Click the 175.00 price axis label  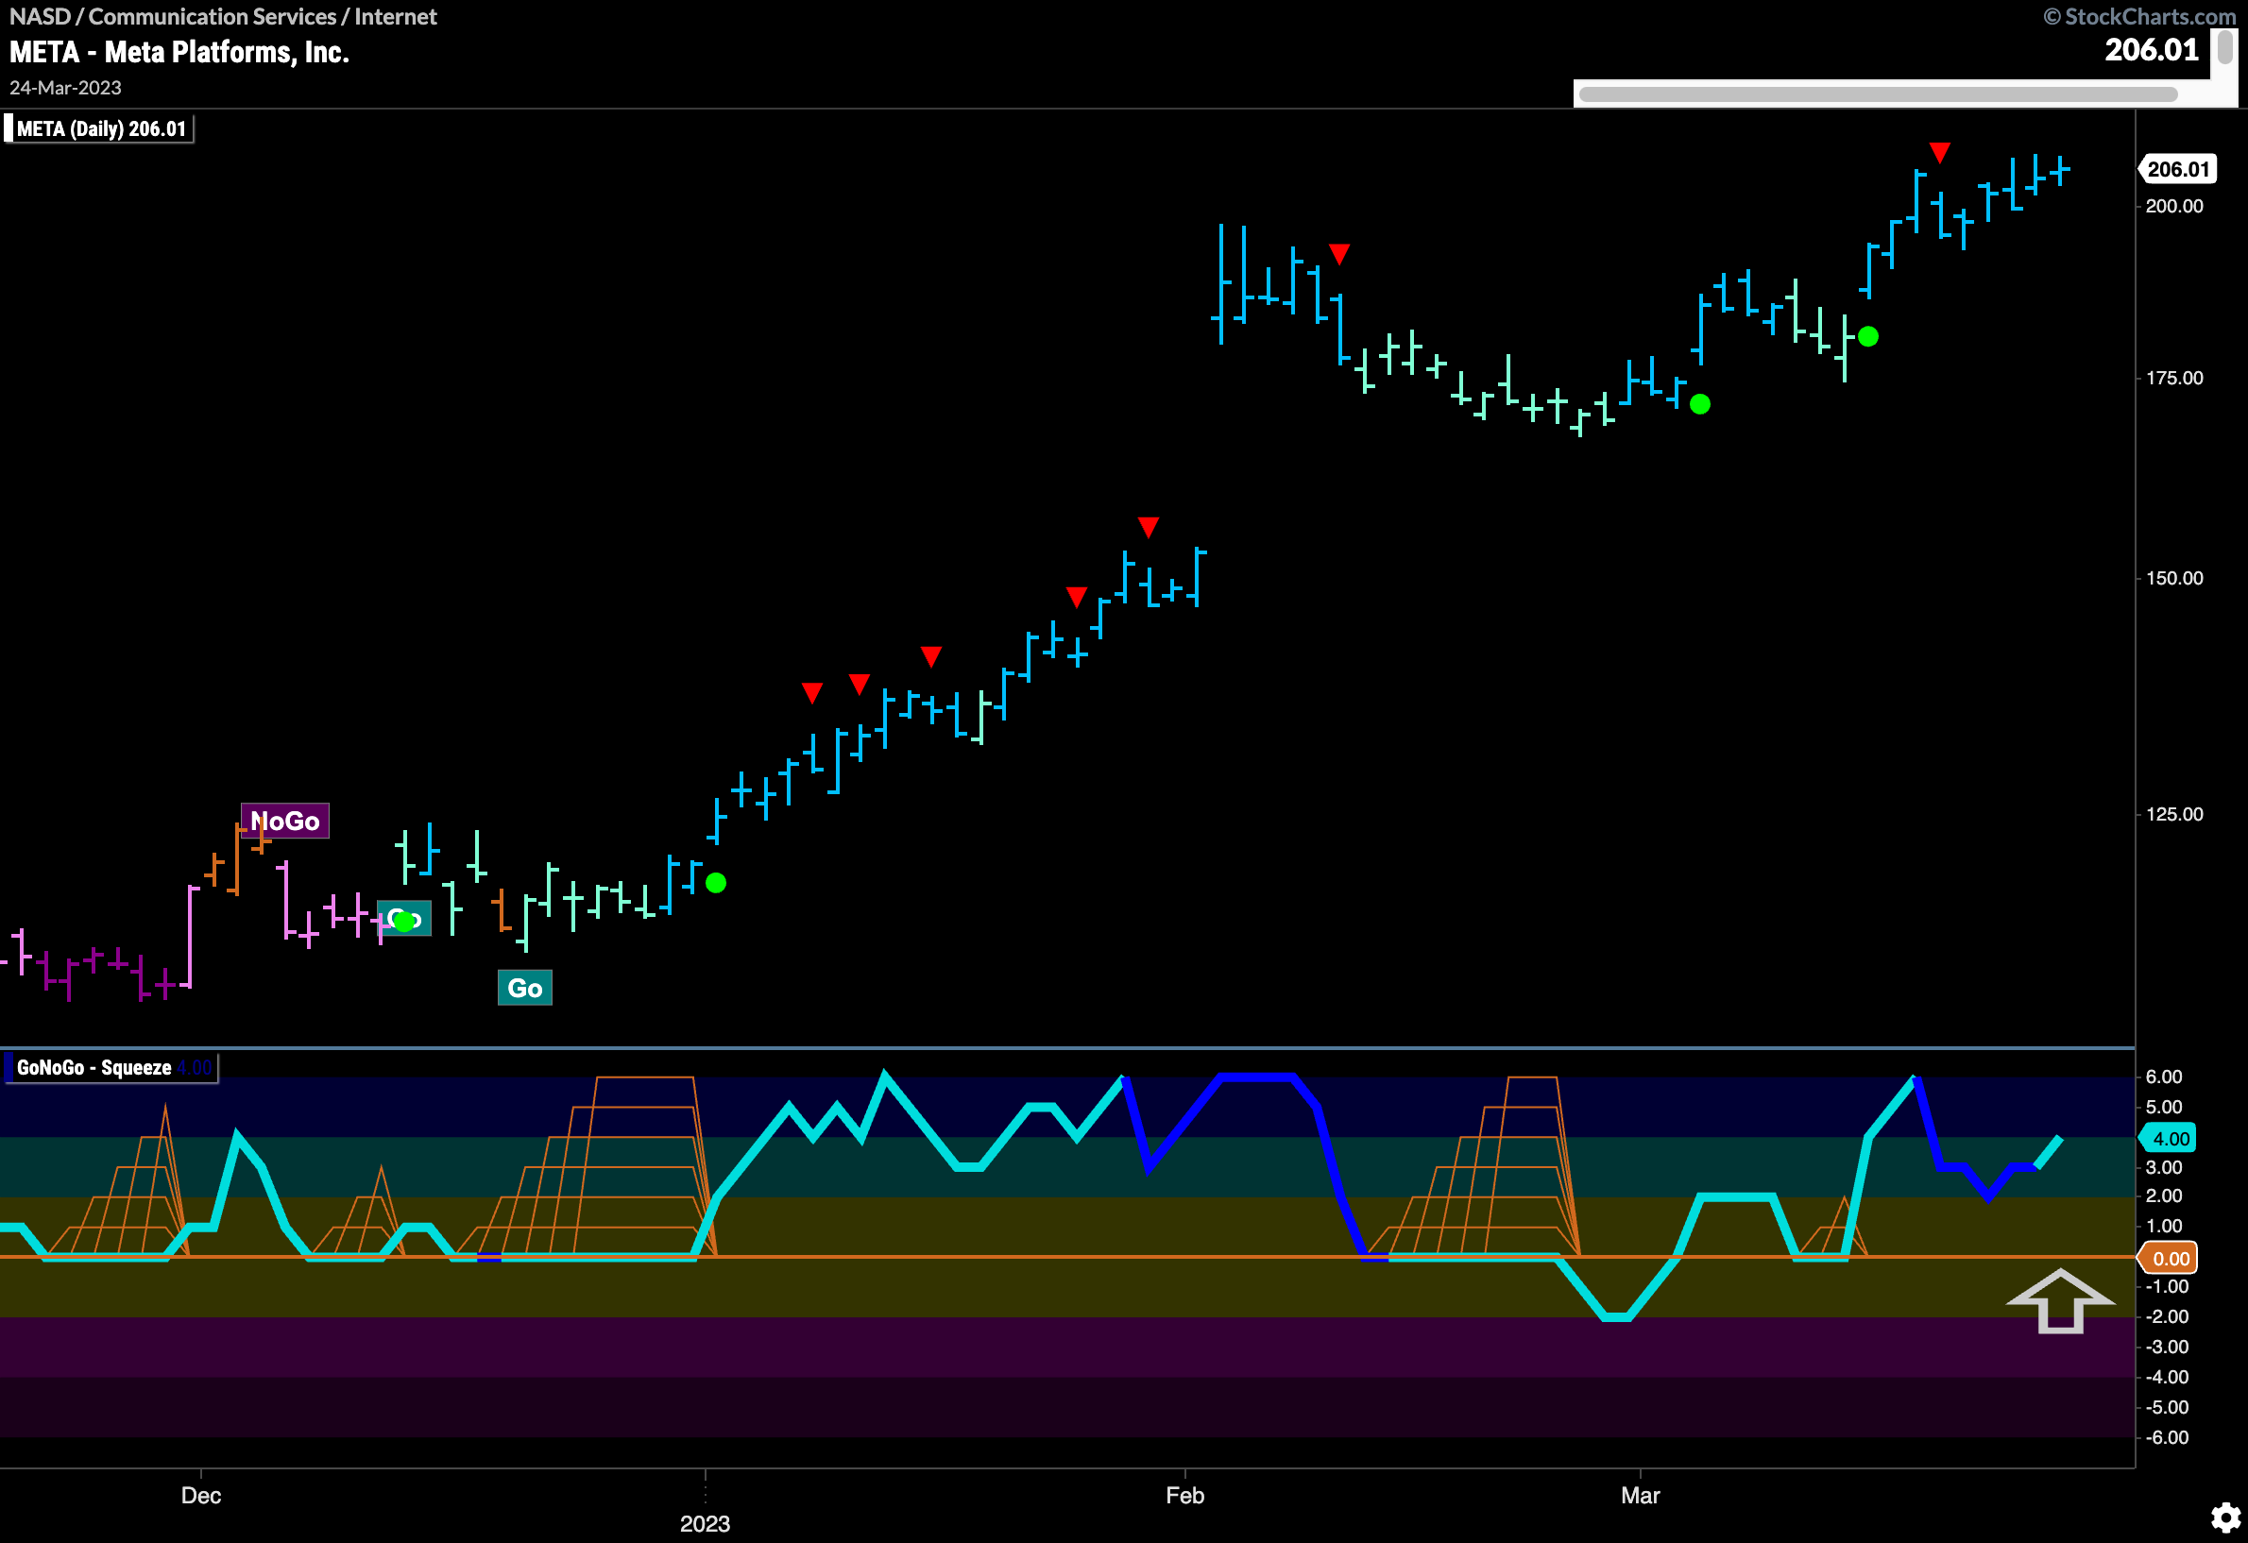[2174, 378]
